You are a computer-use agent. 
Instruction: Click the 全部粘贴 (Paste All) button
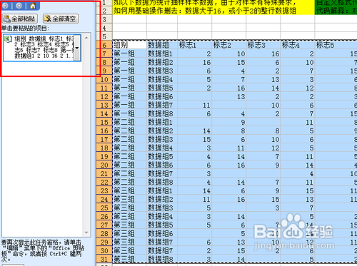[20, 19]
